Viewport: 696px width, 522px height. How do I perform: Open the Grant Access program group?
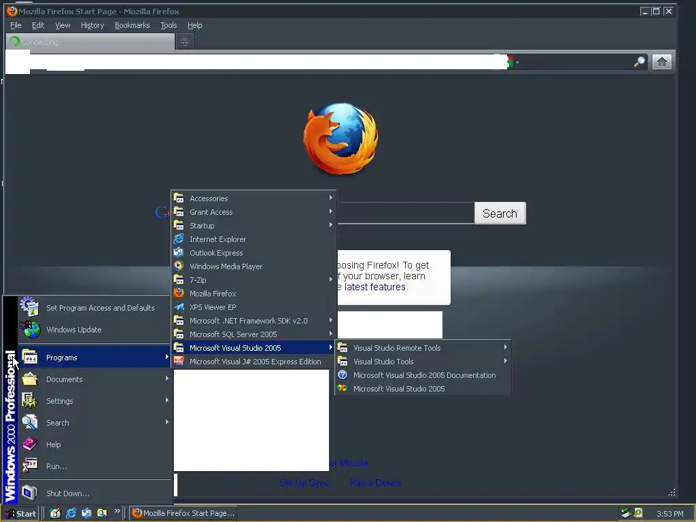(x=254, y=212)
